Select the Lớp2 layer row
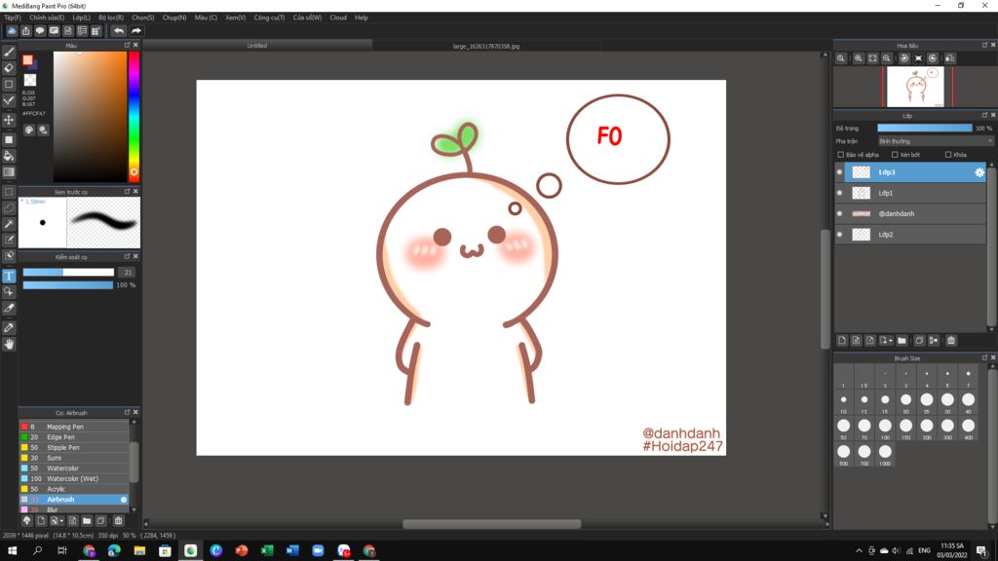The height and width of the screenshot is (561, 998). coord(910,235)
